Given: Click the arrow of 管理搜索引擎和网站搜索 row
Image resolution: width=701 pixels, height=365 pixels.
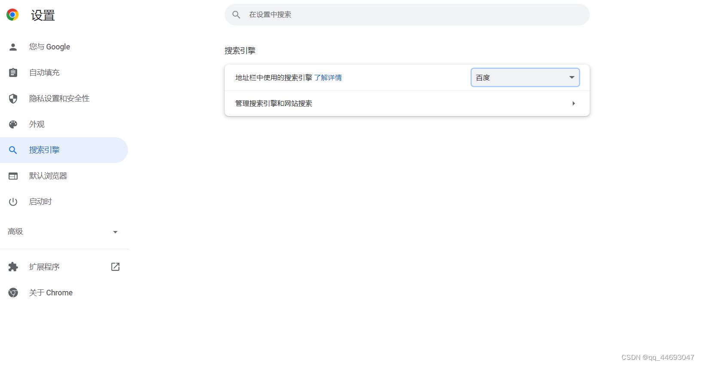Looking at the screenshot, I should click(x=573, y=103).
